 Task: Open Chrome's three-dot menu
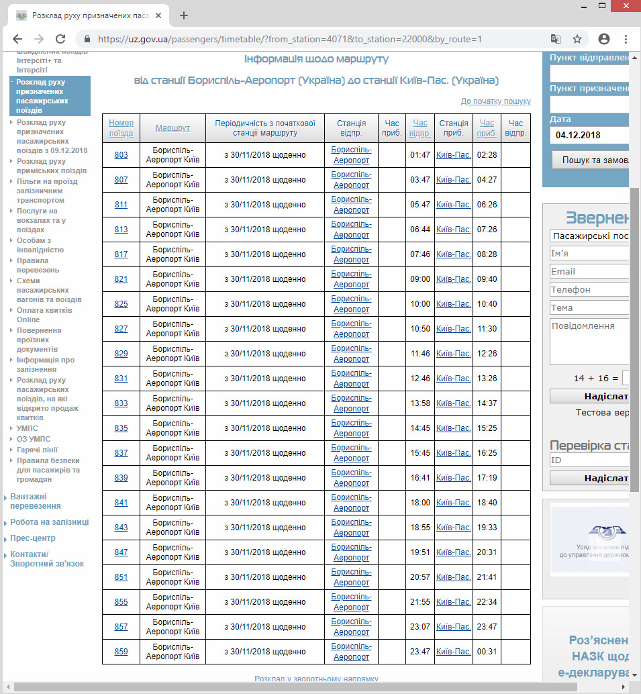point(626,39)
